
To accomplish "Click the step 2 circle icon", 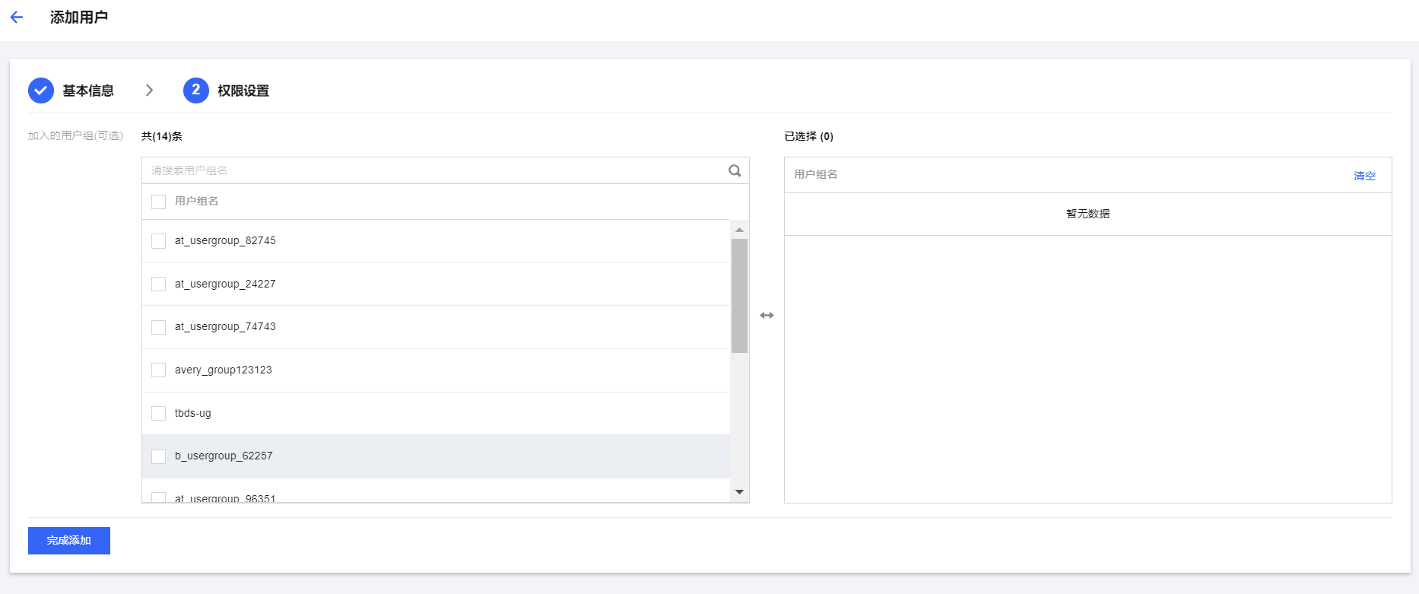I will 196,91.
